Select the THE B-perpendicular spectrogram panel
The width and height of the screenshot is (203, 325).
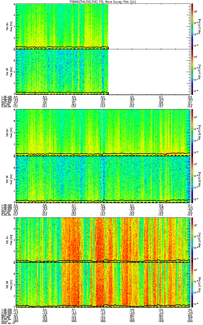click(x=103, y=240)
